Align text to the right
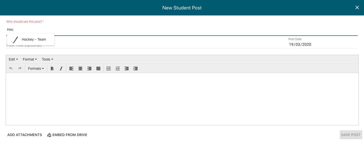364x141 pixels. pyautogui.click(x=89, y=69)
